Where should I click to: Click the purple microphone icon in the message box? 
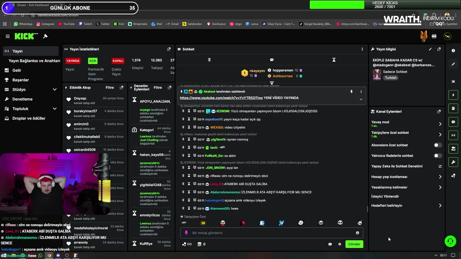point(186,233)
